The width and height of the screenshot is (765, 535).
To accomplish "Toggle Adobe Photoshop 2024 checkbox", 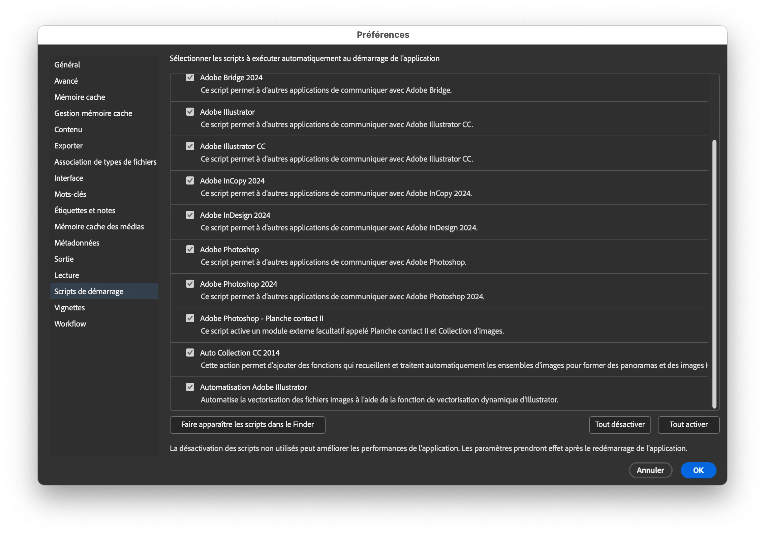I will coord(190,284).
